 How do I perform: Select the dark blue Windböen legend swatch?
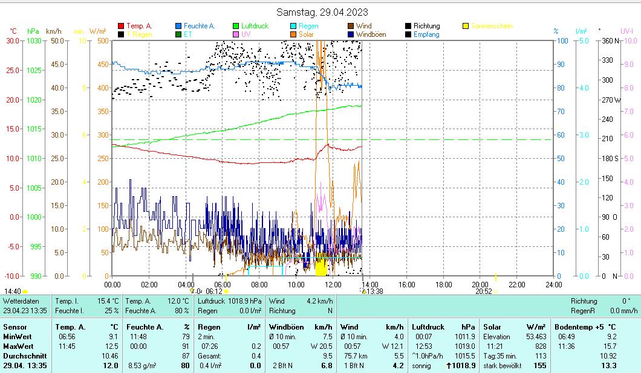tap(351, 34)
